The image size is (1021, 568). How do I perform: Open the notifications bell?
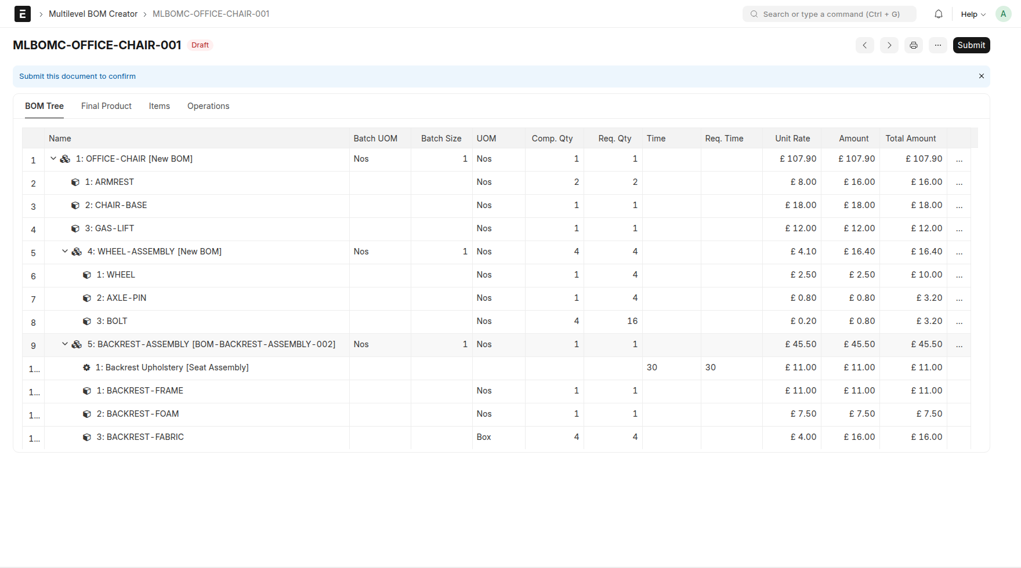(x=938, y=14)
